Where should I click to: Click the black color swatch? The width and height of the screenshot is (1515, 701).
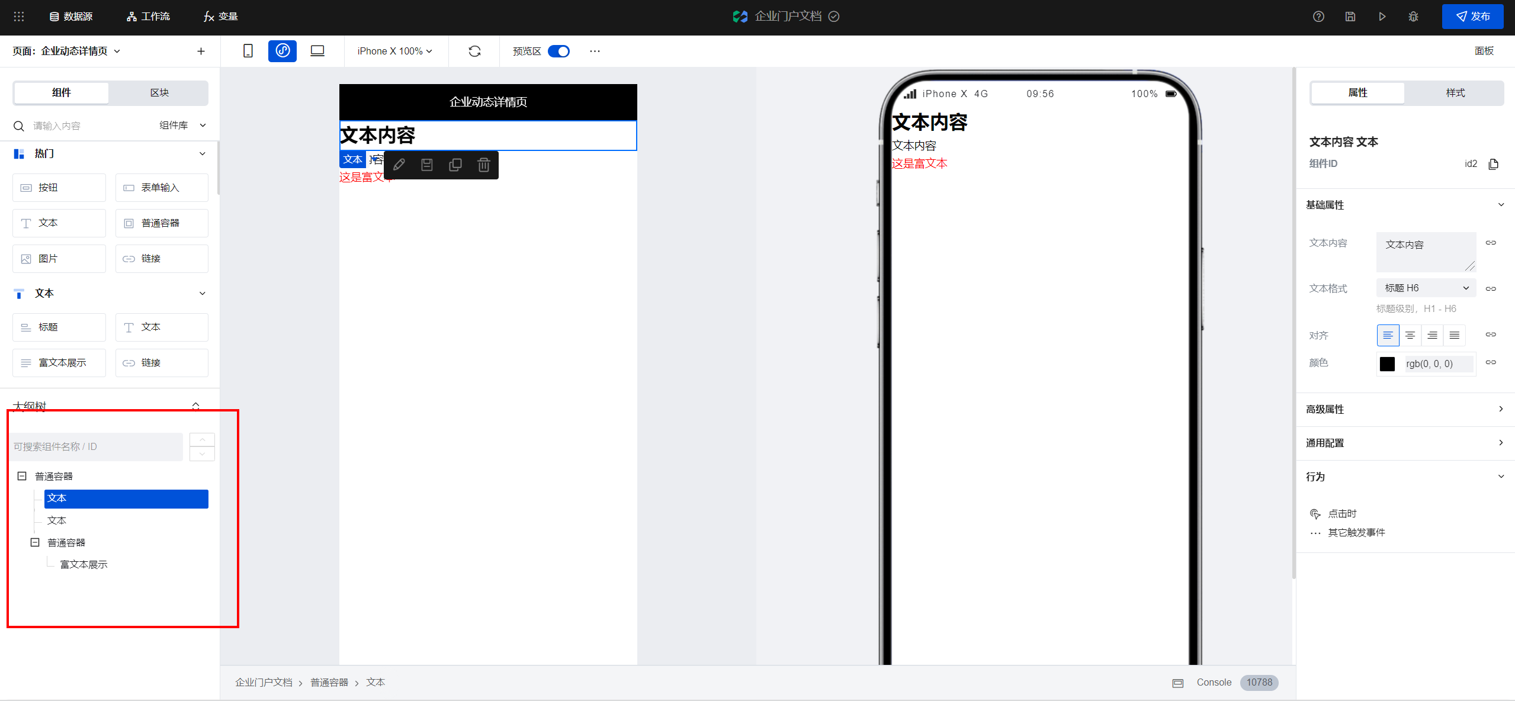tap(1387, 364)
